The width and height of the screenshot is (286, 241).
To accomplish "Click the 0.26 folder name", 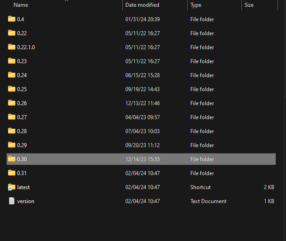I will (22, 103).
